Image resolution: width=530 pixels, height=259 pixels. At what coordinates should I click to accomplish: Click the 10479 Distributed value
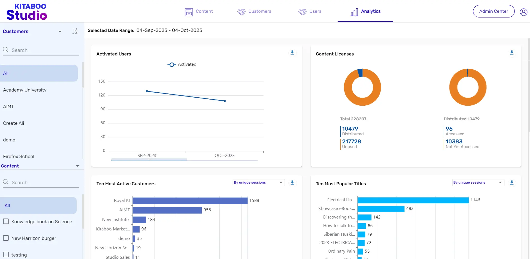[x=350, y=129]
